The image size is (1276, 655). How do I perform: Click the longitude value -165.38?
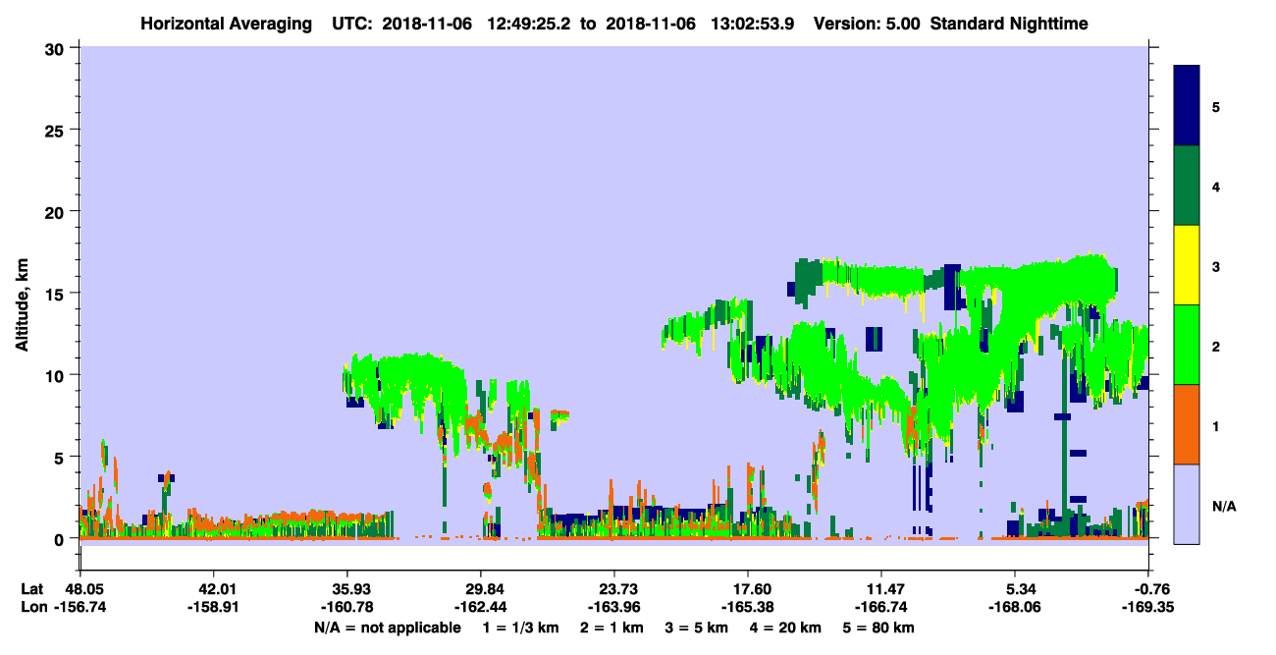pos(748,607)
